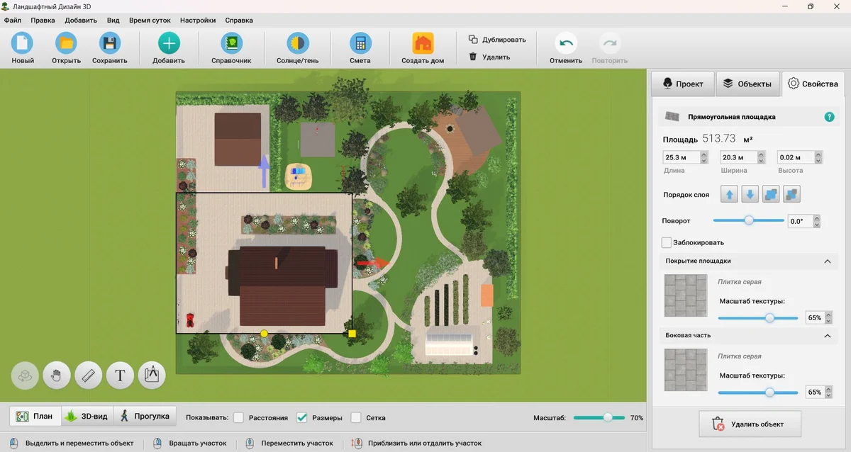The height and width of the screenshot is (452, 851).
Task: Enable the Заблокировать checkbox
Action: coord(667,242)
